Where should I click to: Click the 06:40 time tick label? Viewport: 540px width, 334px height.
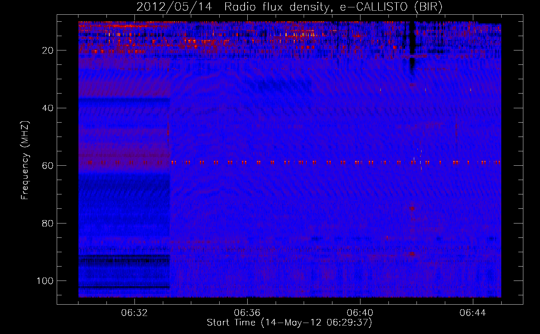(x=360, y=313)
